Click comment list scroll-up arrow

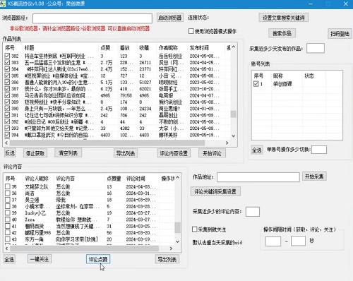178,178
